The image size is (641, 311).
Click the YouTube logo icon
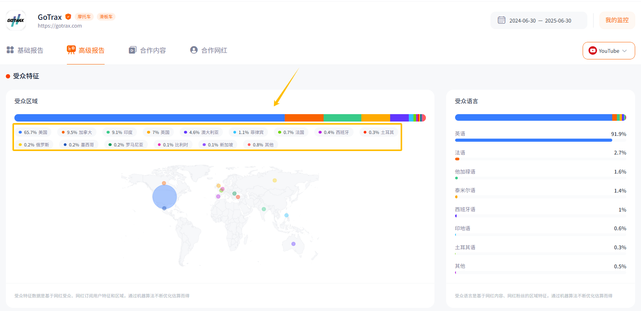coord(592,51)
